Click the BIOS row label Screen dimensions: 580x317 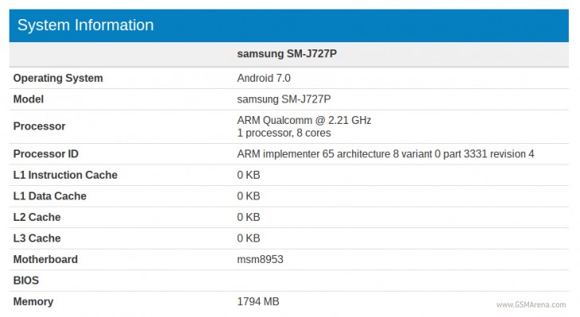(x=25, y=280)
